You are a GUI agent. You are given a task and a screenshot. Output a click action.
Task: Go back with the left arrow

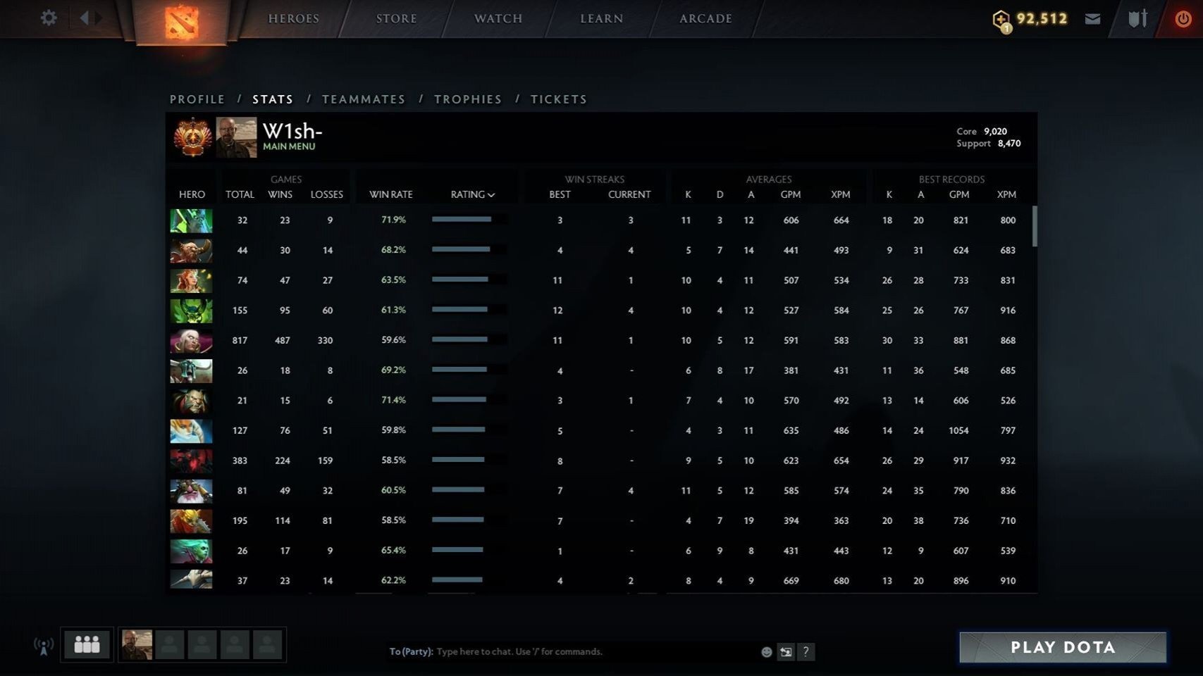pyautogui.click(x=84, y=18)
